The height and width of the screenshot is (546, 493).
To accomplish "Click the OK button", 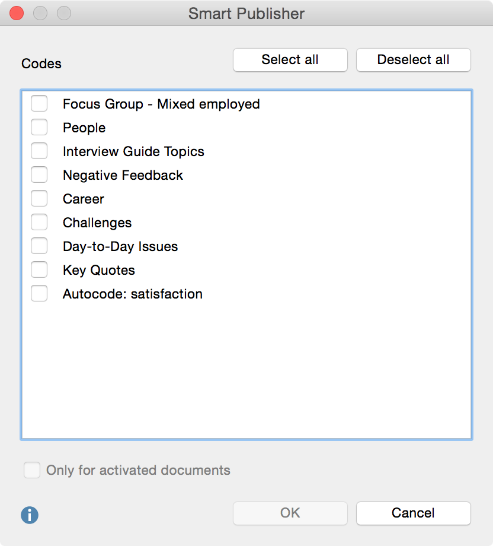I will coord(290,513).
